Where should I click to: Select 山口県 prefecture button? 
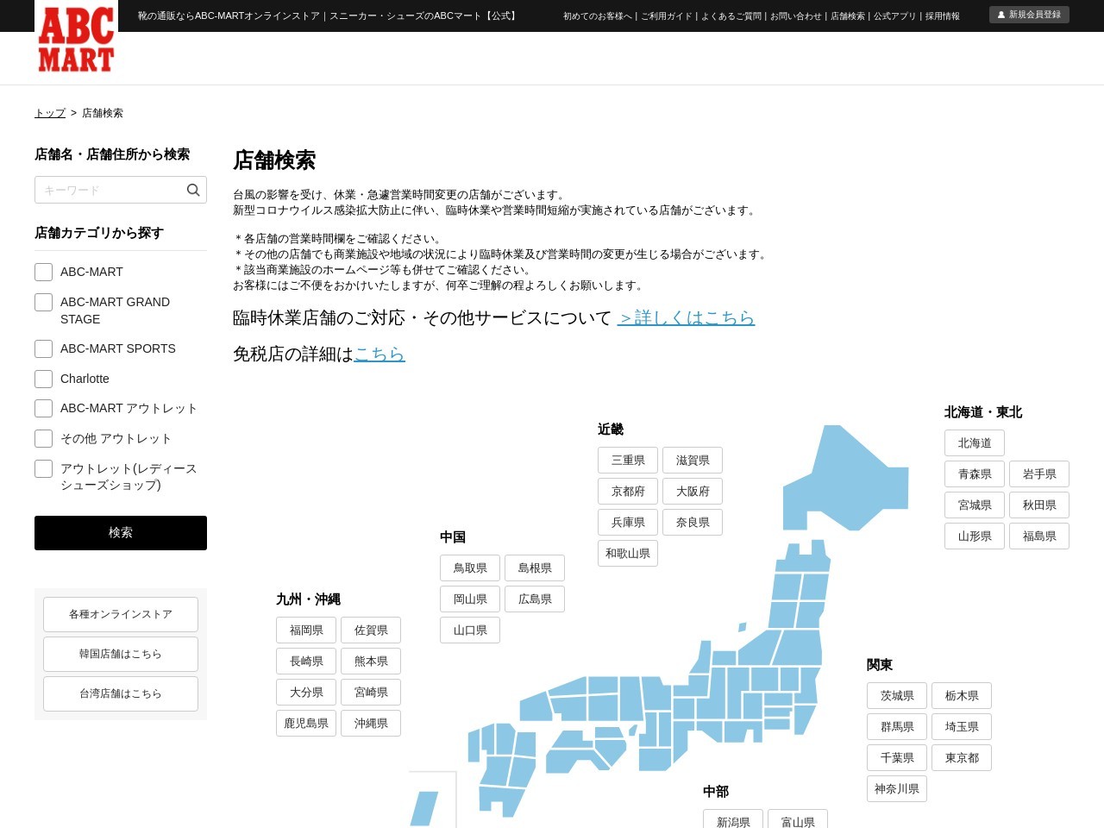[x=470, y=630]
